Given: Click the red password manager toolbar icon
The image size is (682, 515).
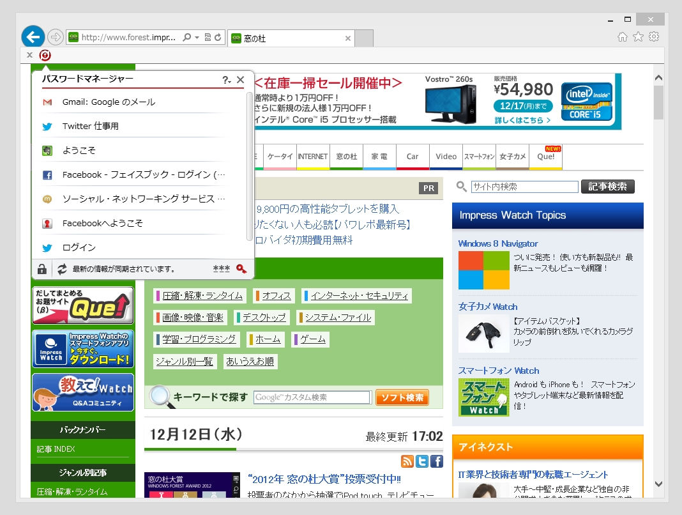Looking at the screenshot, I should click(x=45, y=56).
